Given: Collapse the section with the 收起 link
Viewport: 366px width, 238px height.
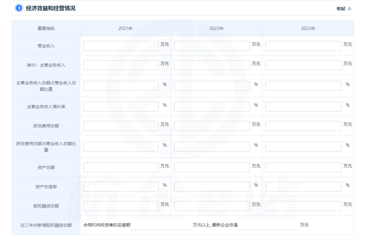Looking at the screenshot, I should pyautogui.click(x=344, y=8).
